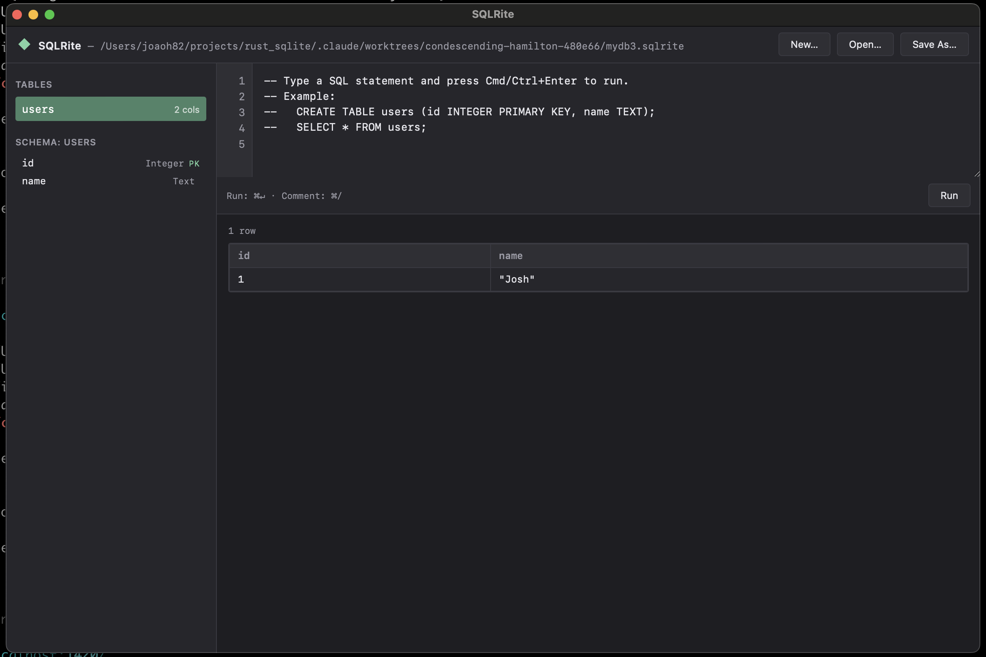Viewport: 986px width, 657px height.
Task: Click the id column header in results
Action: (x=244, y=255)
